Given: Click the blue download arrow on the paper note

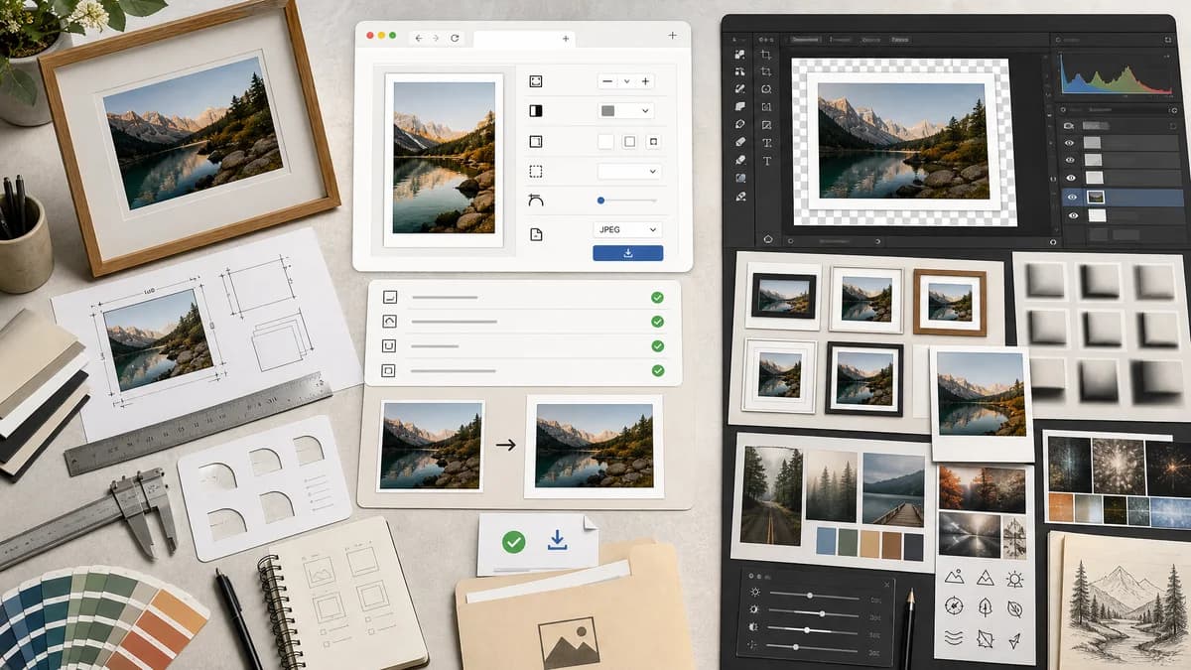Looking at the screenshot, I should tap(557, 540).
